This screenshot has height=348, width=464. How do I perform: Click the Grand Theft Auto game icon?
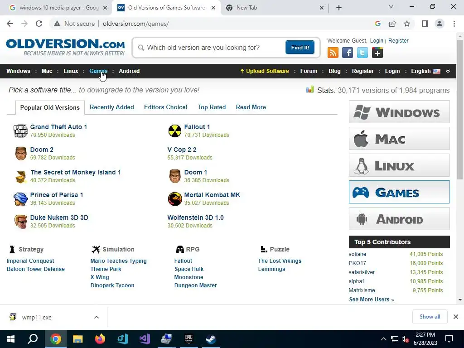[x=20, y=131]
